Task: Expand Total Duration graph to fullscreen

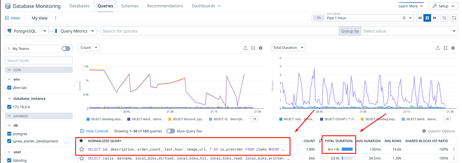Action: tap(445, 48)
